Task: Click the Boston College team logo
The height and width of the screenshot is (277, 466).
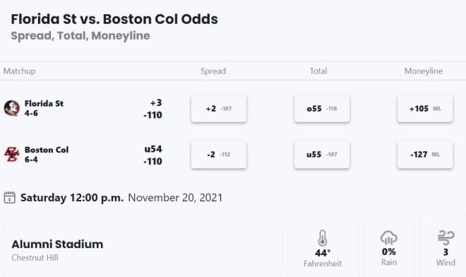Action: point(12,154)
